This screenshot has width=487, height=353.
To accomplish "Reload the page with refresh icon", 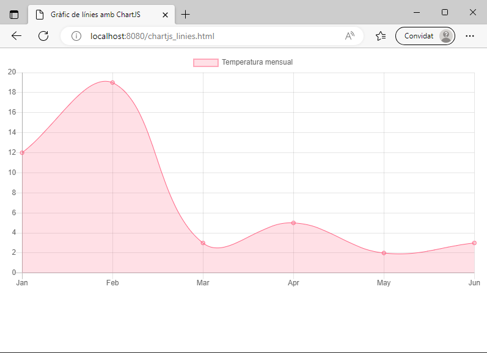I will tap(43, 36).
